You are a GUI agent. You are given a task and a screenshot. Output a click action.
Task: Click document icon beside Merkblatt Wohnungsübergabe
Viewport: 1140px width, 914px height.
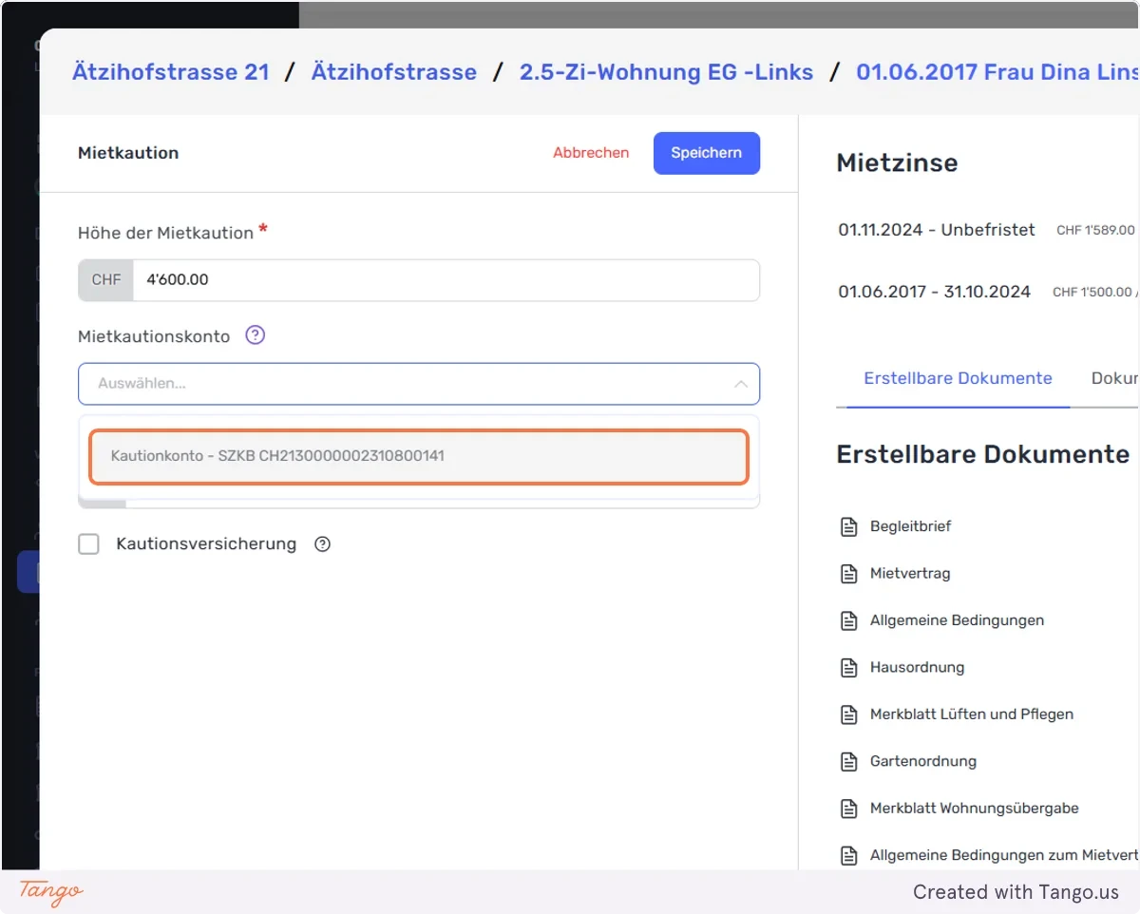[x=848, y=809]
